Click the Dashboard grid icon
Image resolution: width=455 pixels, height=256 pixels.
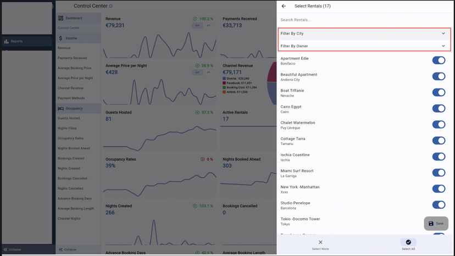point(61,18)
